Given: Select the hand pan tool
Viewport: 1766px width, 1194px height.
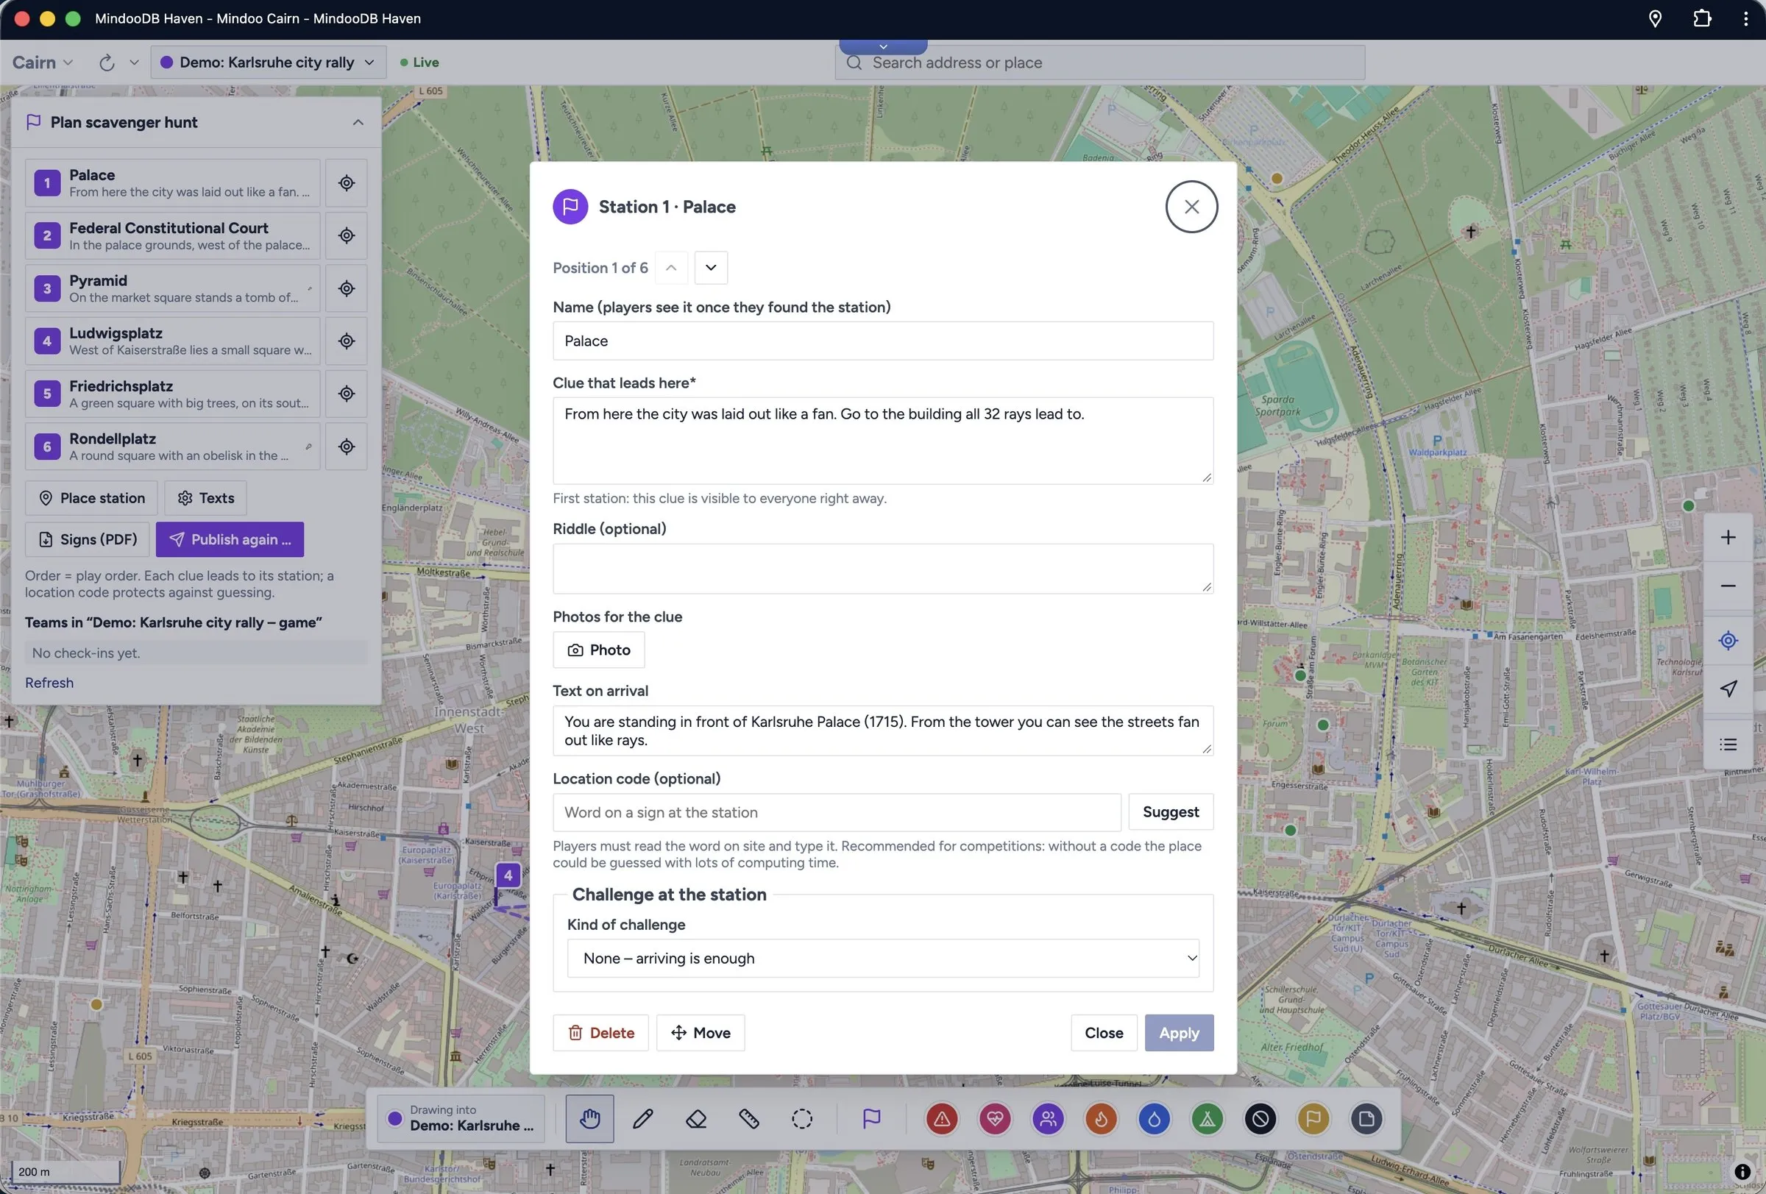Looking at the screenshot, I should click(x=589, y=1118).
